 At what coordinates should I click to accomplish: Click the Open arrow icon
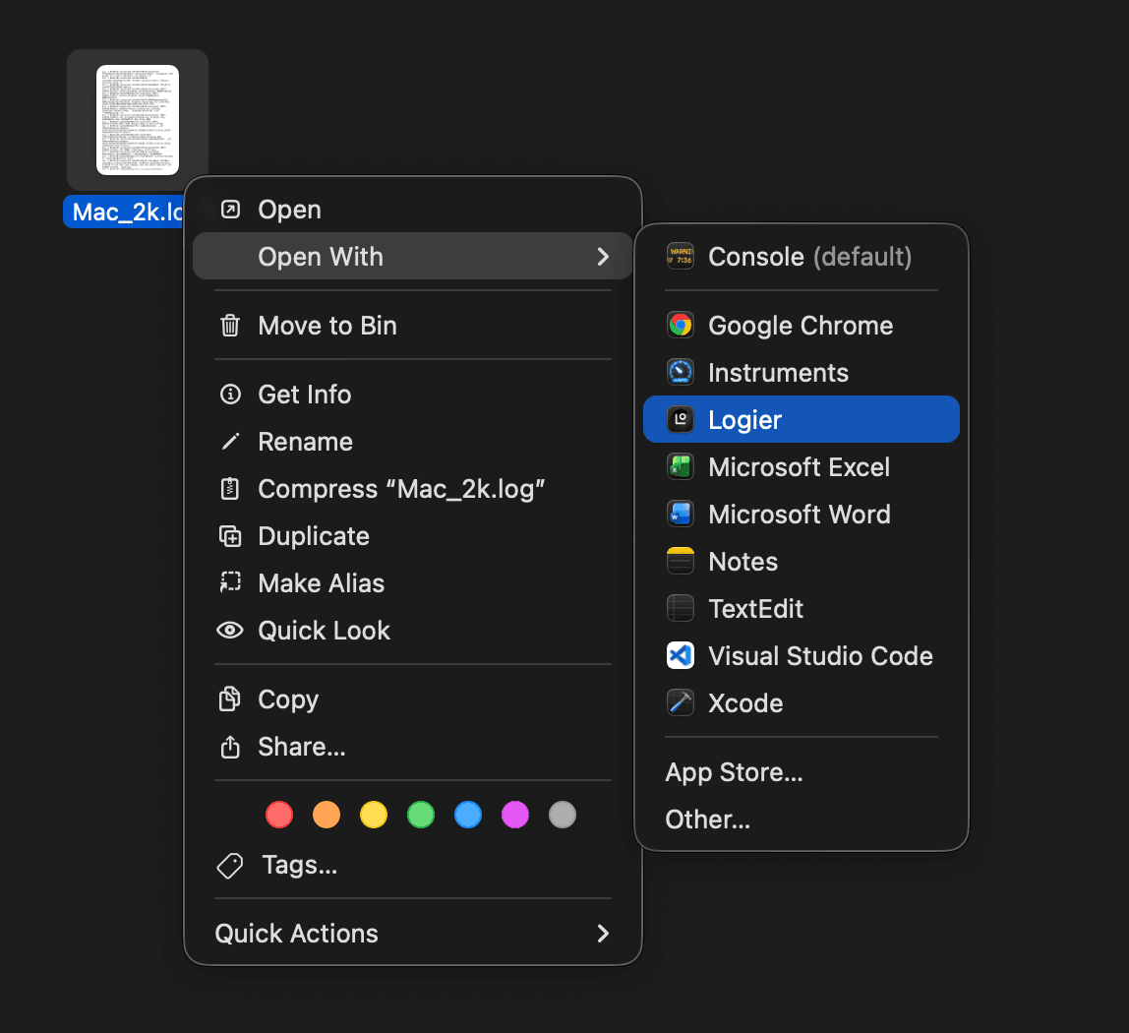pos(230,210)
